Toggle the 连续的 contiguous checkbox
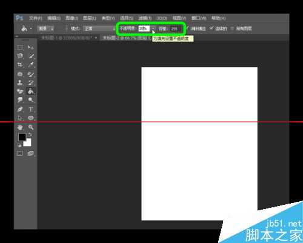 click(211, 28)
